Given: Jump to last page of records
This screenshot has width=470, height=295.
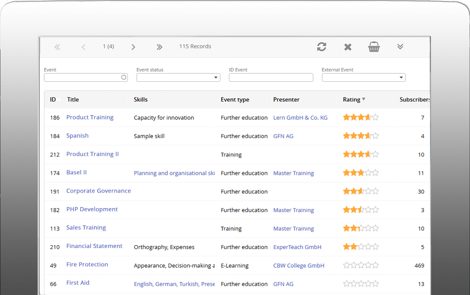Looking at the screenshot, I should coord(159,47).
